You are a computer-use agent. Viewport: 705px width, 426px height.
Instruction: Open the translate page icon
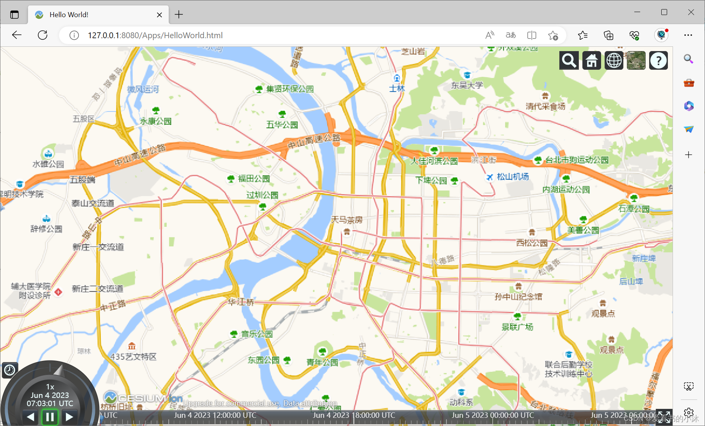pyautogui.click(x=511, y=35)
